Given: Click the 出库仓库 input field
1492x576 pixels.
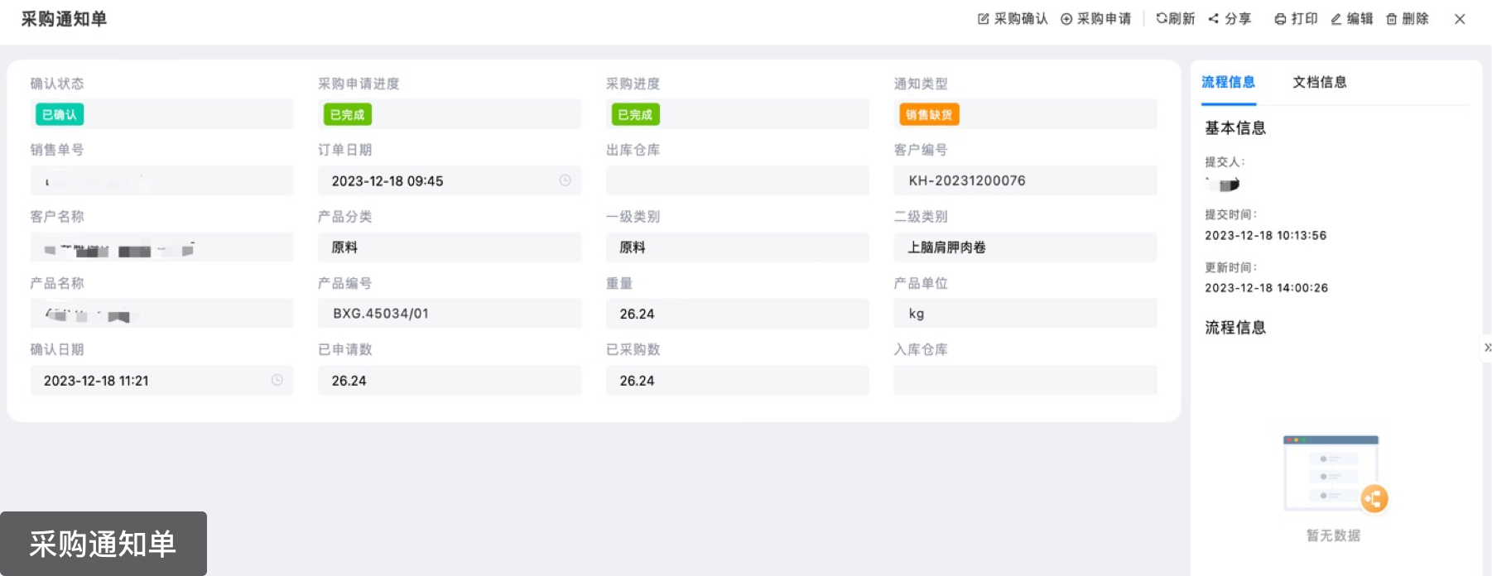Looking at the screenshot, I should (x=737, y=180).
